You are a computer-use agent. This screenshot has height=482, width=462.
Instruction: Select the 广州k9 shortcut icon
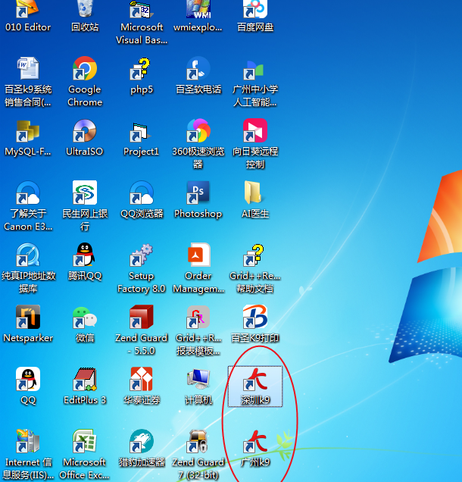click(x=255, y=442)
